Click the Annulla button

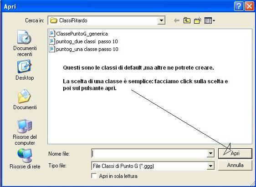pos(235,165)
